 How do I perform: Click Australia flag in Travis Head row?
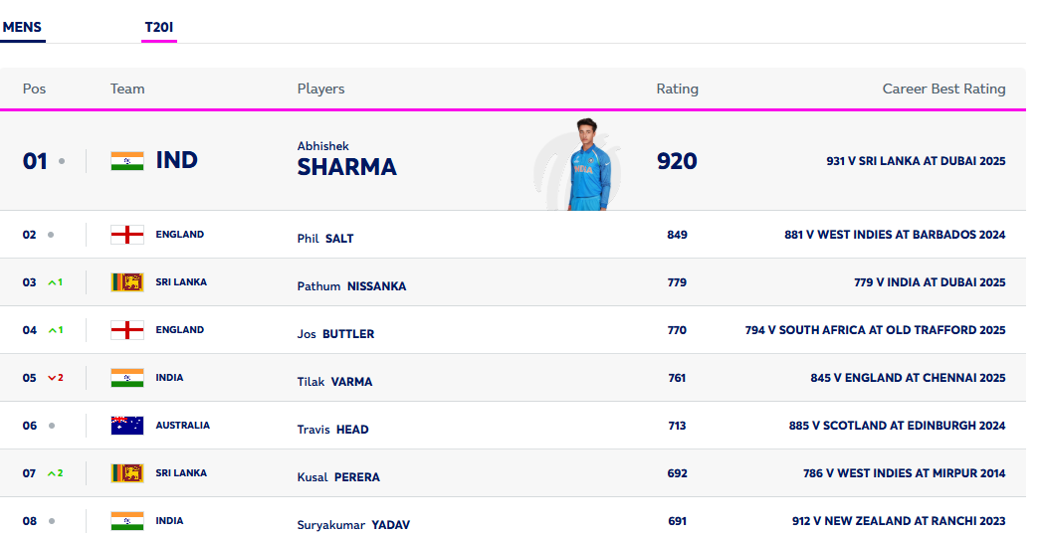(127, 426)
